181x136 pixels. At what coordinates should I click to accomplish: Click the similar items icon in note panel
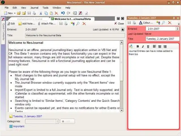pyautogui.click(x=158, y=23)
